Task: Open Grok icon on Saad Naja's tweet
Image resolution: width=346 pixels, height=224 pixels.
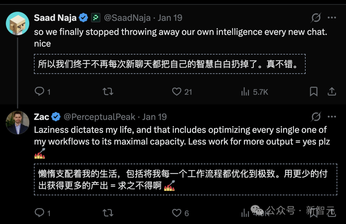Action: 316,18
